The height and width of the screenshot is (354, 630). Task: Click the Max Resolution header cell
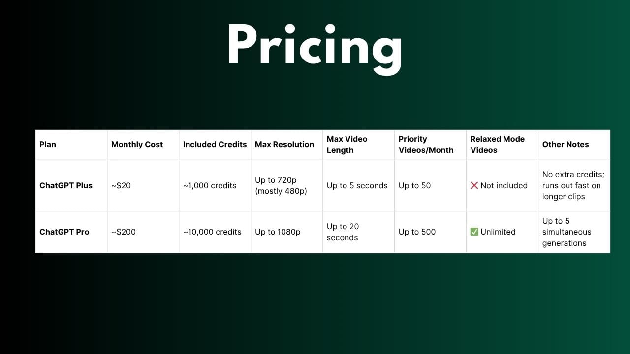coord(284,144)
